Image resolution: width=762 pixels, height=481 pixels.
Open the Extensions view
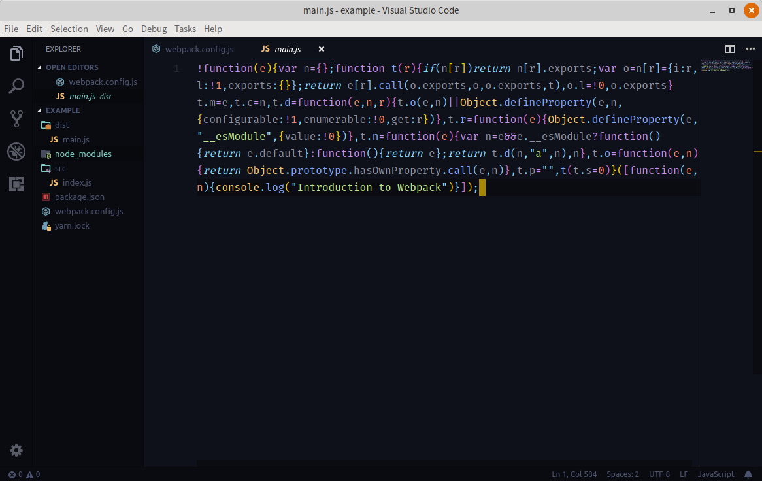pyautogui.click(x=16, y=184)
